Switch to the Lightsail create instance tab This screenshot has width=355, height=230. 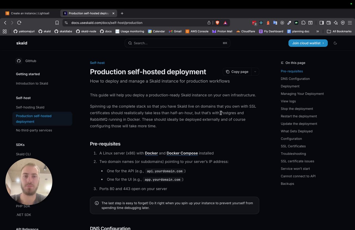(x=30, y=13)
